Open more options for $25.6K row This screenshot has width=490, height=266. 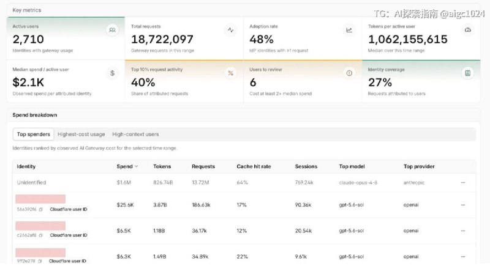click(x=463, y=205)
